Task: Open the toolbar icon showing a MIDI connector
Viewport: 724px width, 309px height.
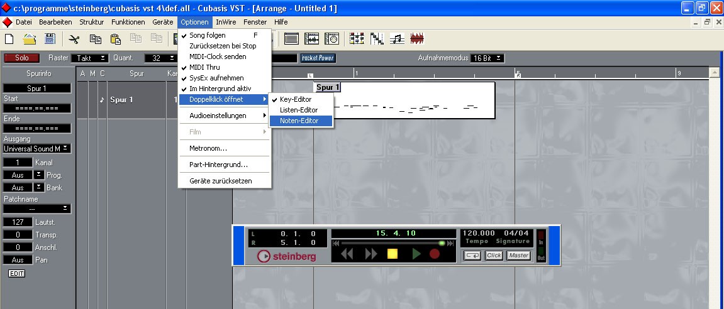Action: 332,39
